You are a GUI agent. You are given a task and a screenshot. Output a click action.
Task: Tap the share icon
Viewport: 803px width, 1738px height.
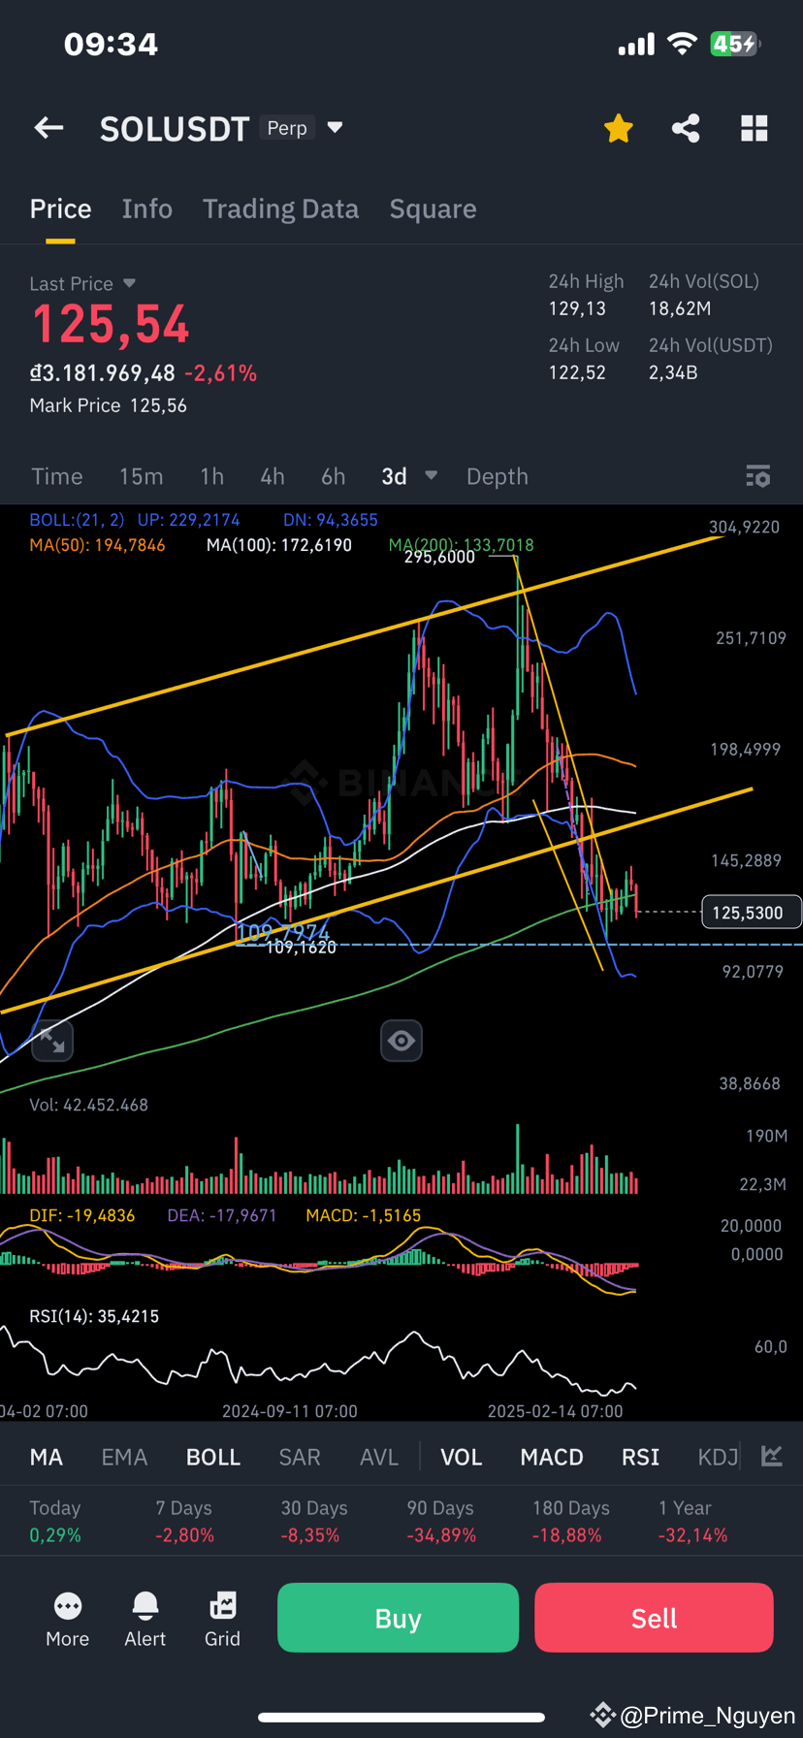tap(686, 128)
